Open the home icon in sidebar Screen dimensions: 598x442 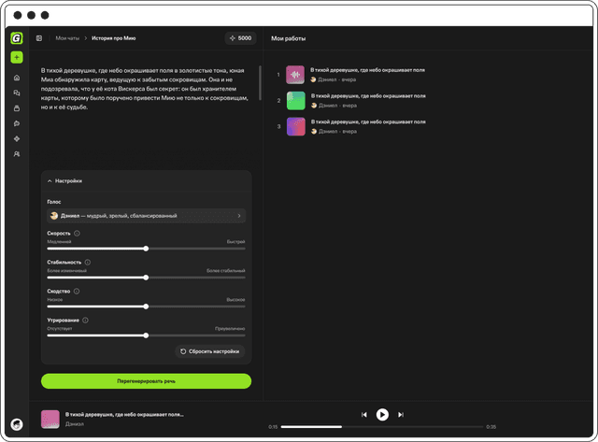pyautogui.click(x=17, y=78)
